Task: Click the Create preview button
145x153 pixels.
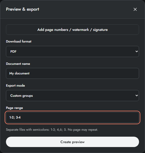Action: point(72,142)
